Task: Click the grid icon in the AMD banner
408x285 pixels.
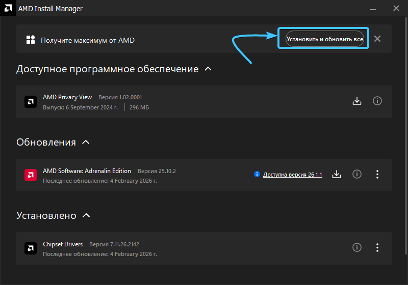Action: point(31,40)
